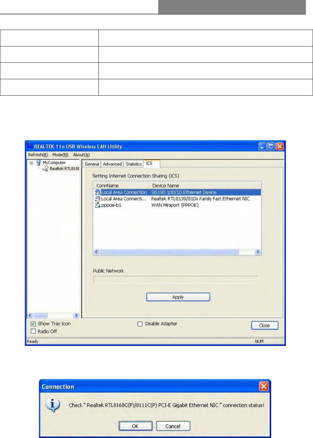Click the Close button in the utility
Image resolution: width=313 pixels, height=438 pixels.
coord(265,325)
